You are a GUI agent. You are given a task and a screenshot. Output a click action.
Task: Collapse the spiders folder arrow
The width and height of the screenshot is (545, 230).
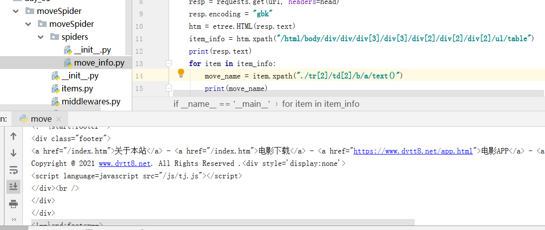[x=43, y=37]
